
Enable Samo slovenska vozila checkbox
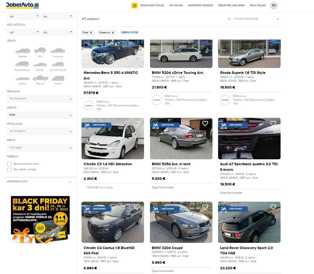coord(9,164)
